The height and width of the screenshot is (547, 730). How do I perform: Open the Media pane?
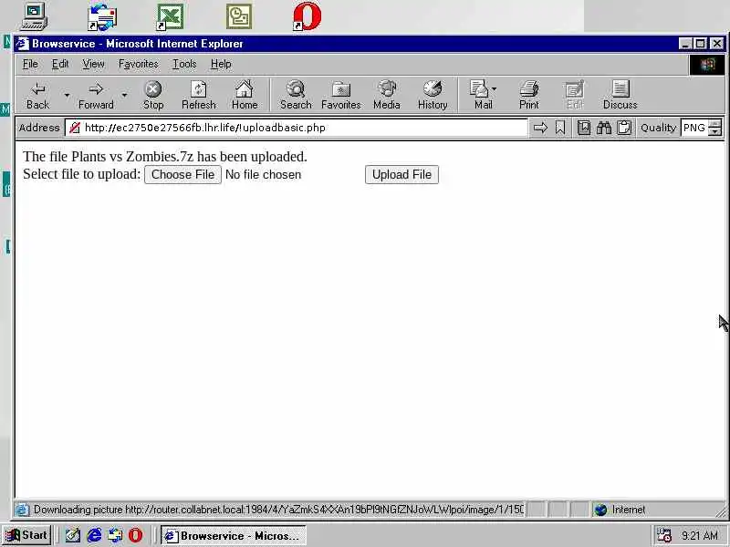click(x=386, y=96)
